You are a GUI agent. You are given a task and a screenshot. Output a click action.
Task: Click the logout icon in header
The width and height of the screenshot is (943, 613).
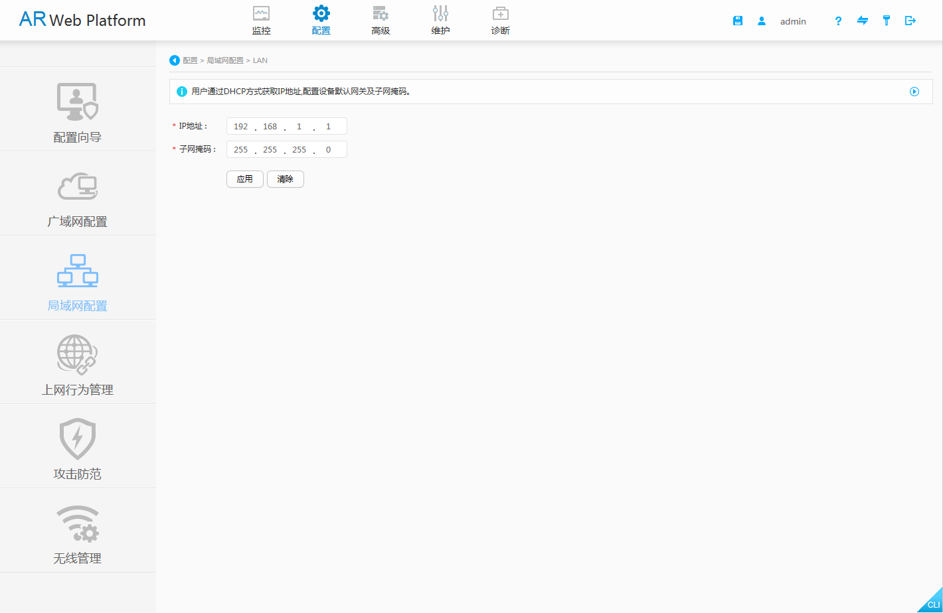pos(910,21)
